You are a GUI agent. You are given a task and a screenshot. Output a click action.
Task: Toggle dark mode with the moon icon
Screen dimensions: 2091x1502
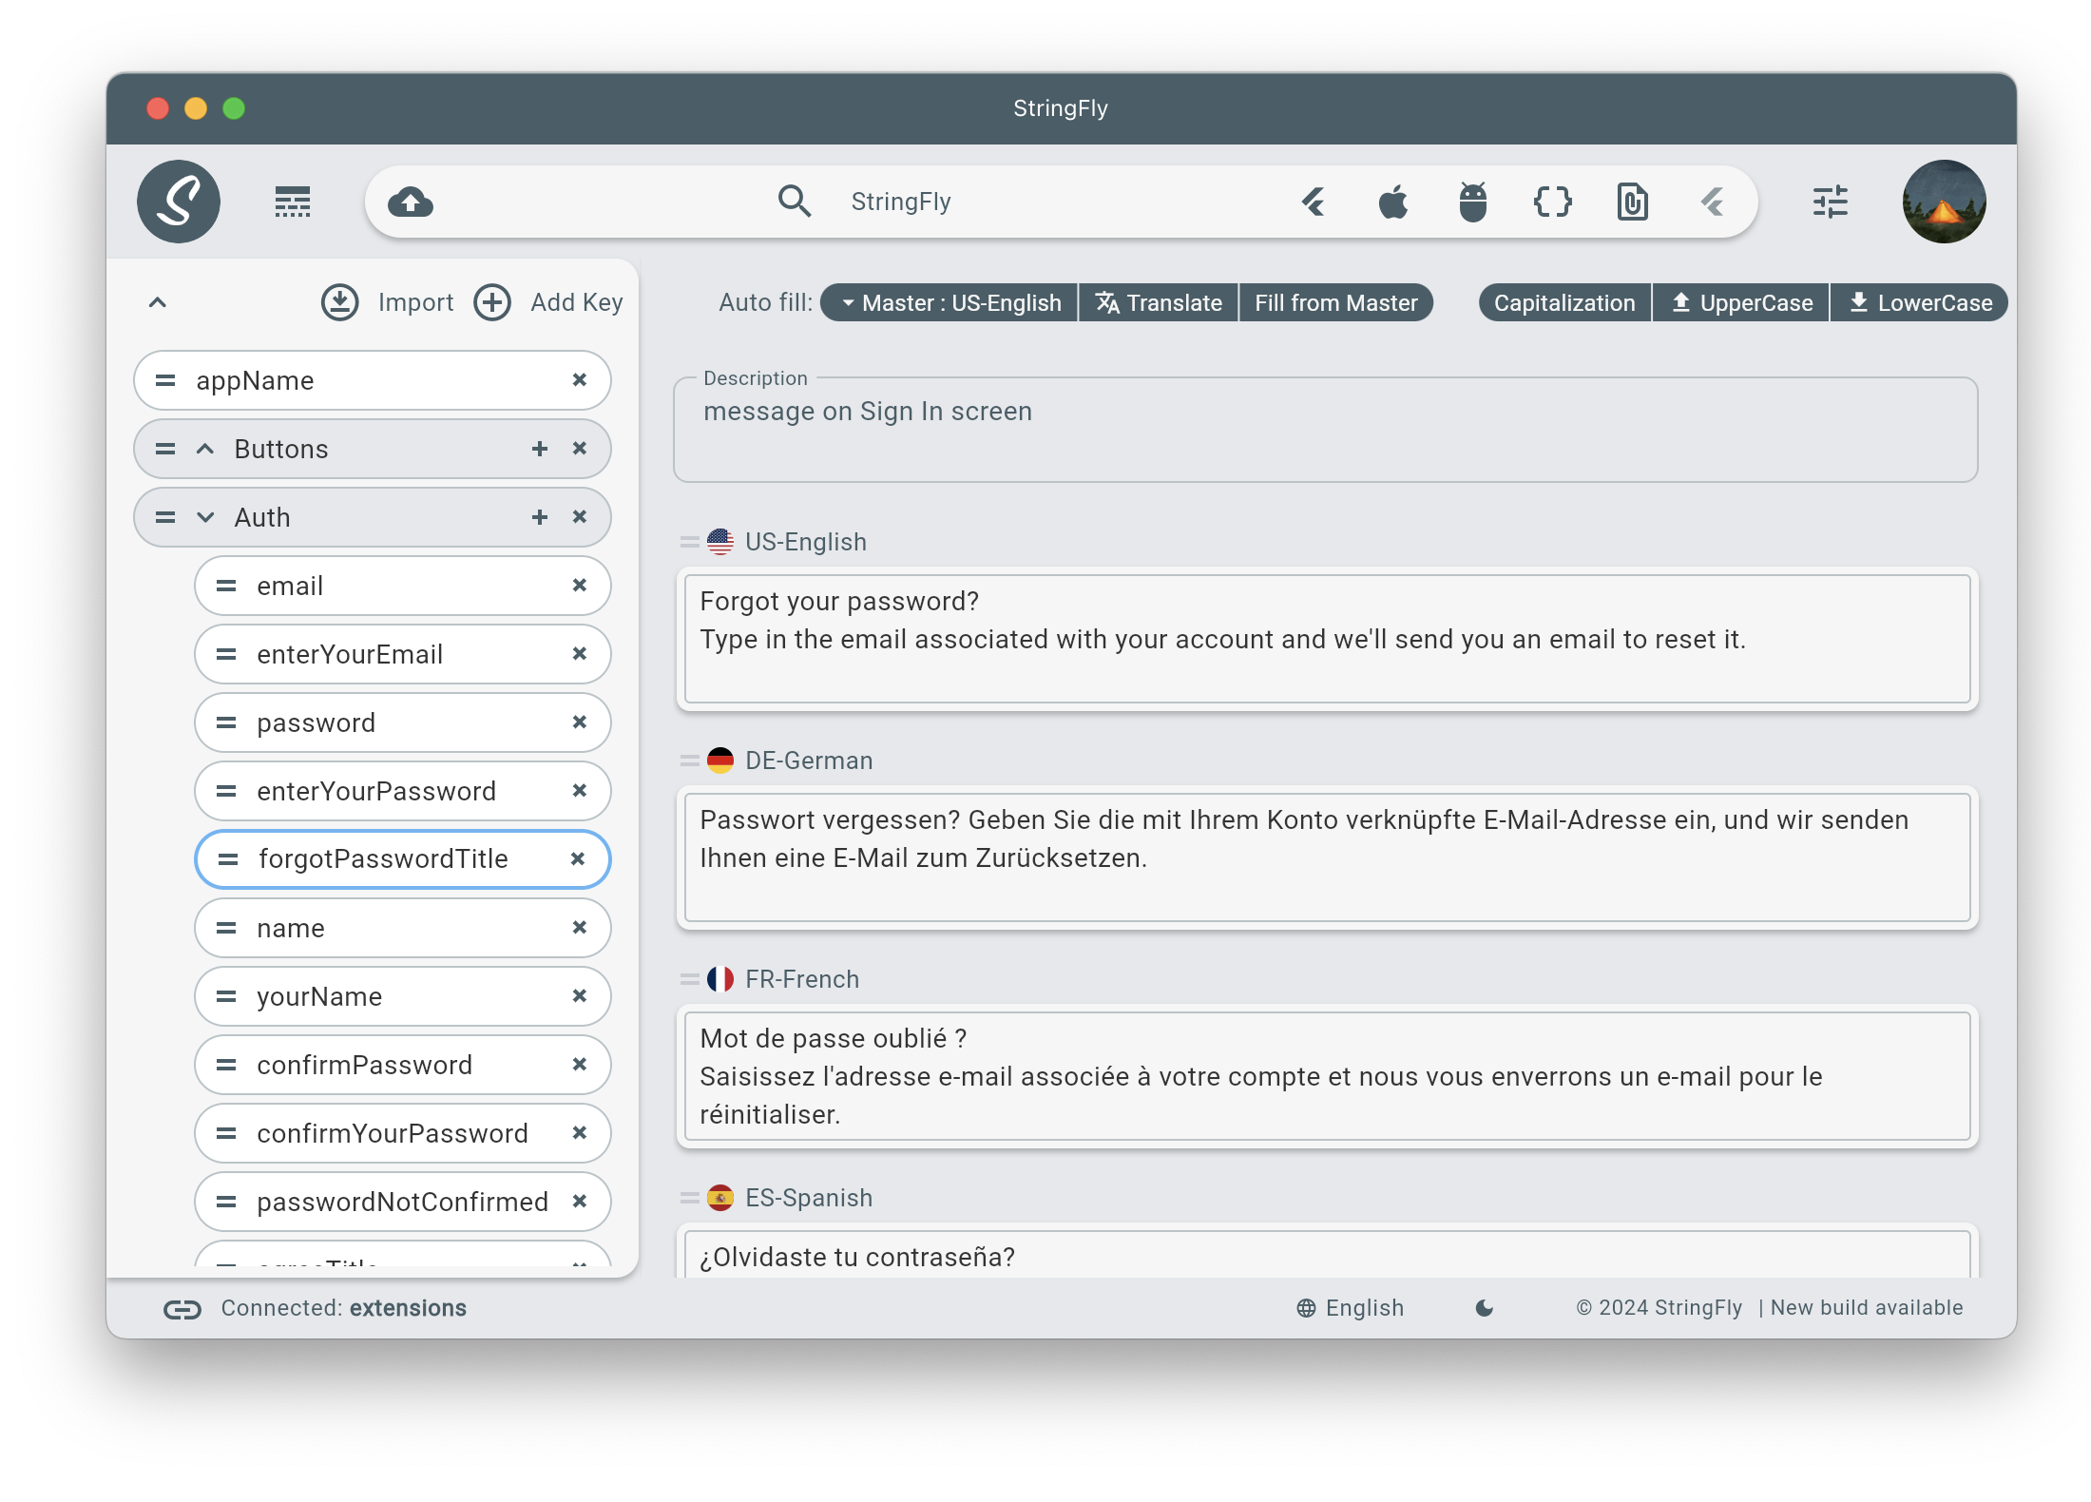(1485, 1308)
